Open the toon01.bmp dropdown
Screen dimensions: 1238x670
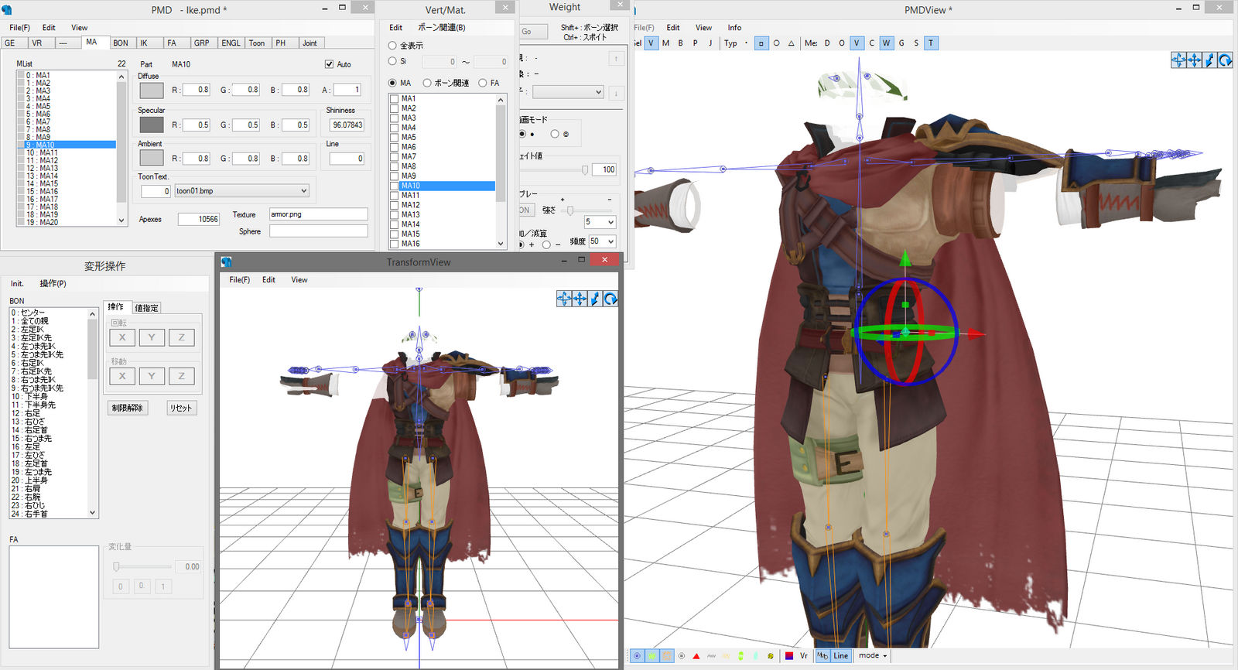coord(241,190)
